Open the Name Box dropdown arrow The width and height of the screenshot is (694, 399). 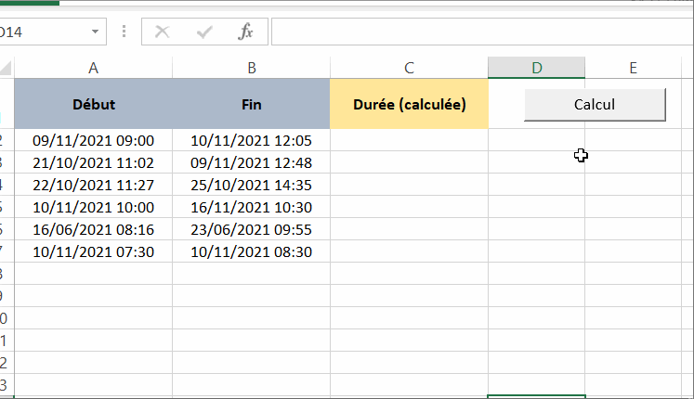[95, 32]
